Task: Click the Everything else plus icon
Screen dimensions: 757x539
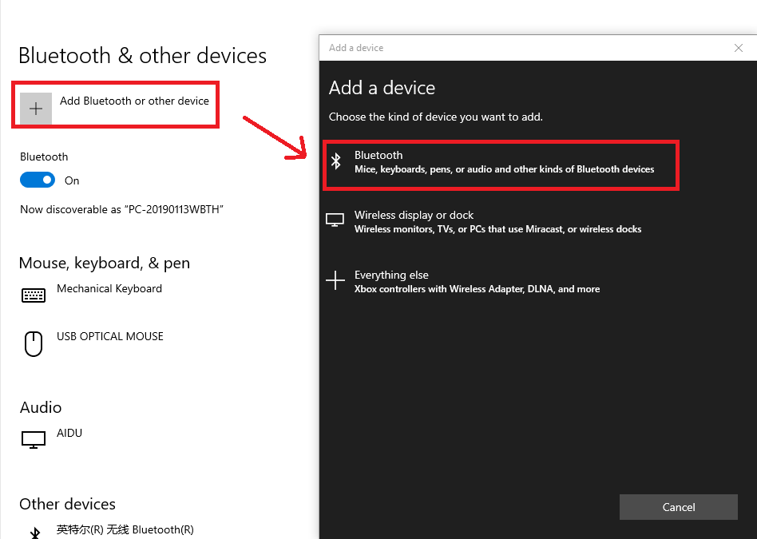Action: tap(335, 280)
